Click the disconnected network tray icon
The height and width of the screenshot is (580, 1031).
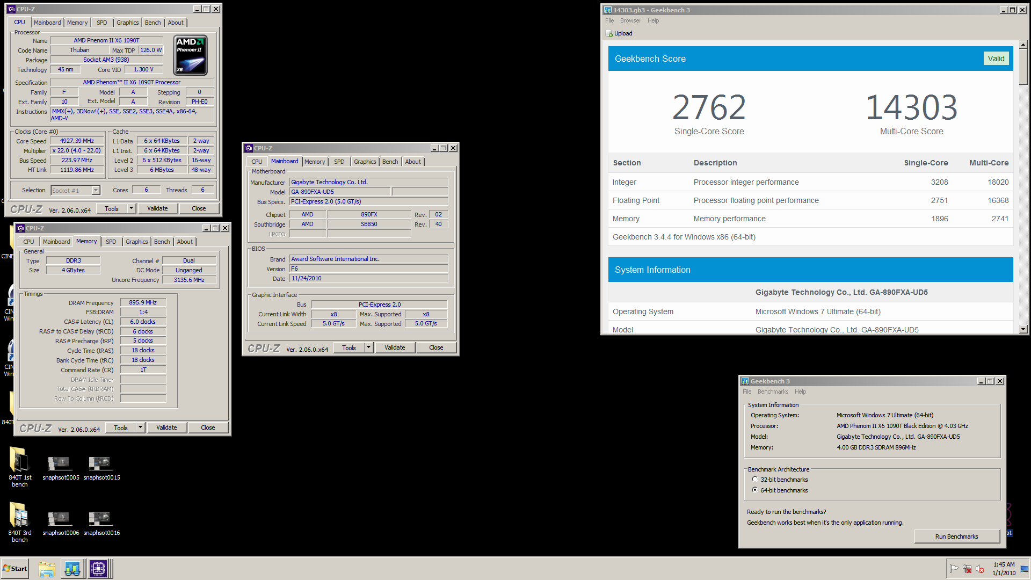coord(967,569)
